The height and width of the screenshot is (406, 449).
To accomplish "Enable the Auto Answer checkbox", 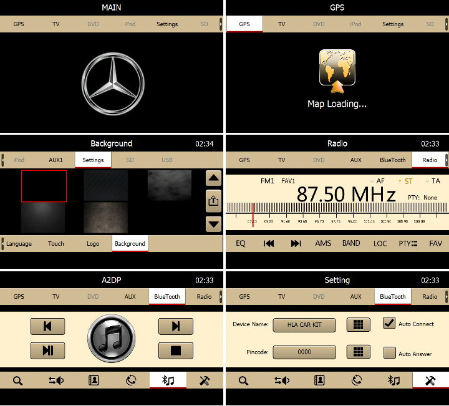I will click(389, 353).
